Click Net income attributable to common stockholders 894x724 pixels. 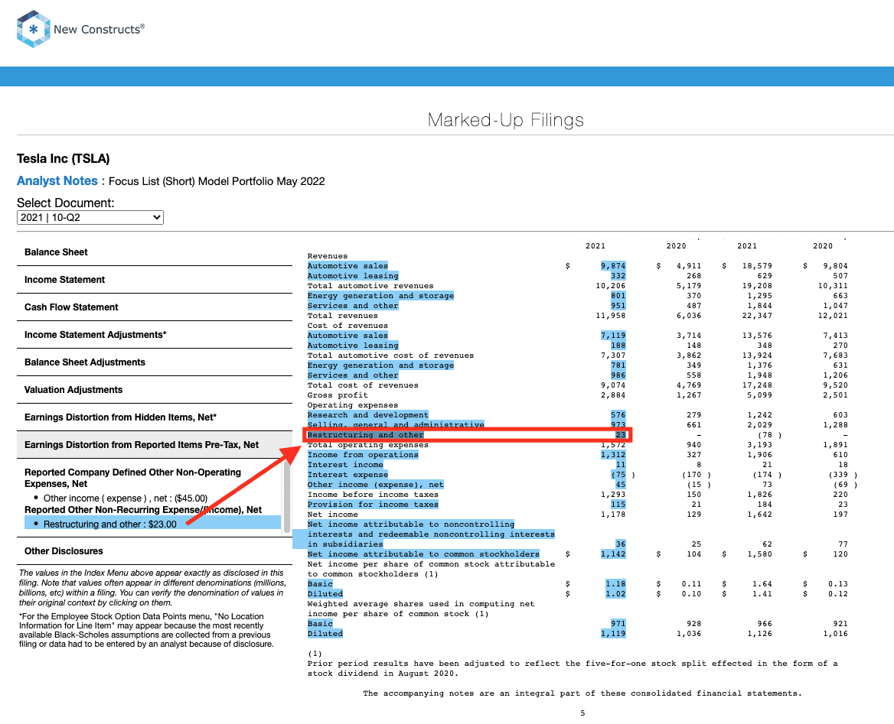point(423,554)
